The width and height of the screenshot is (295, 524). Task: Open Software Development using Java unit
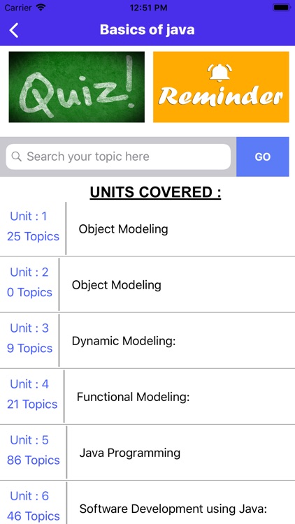[147, 503]
